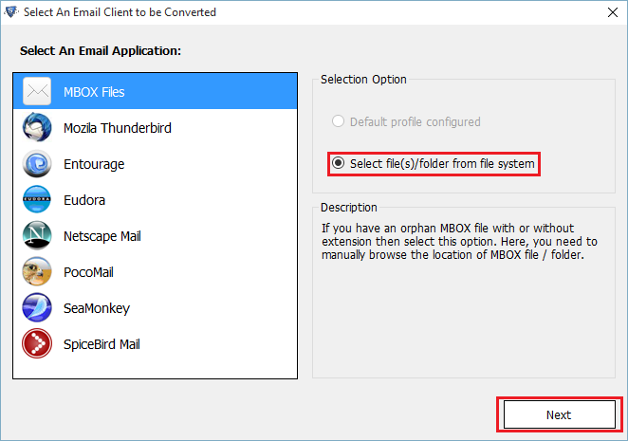The height and width of the screenshot is (441, 628).
Task: Select Mozilla Thunderbird text in list
Action: (x=117, y=128)
